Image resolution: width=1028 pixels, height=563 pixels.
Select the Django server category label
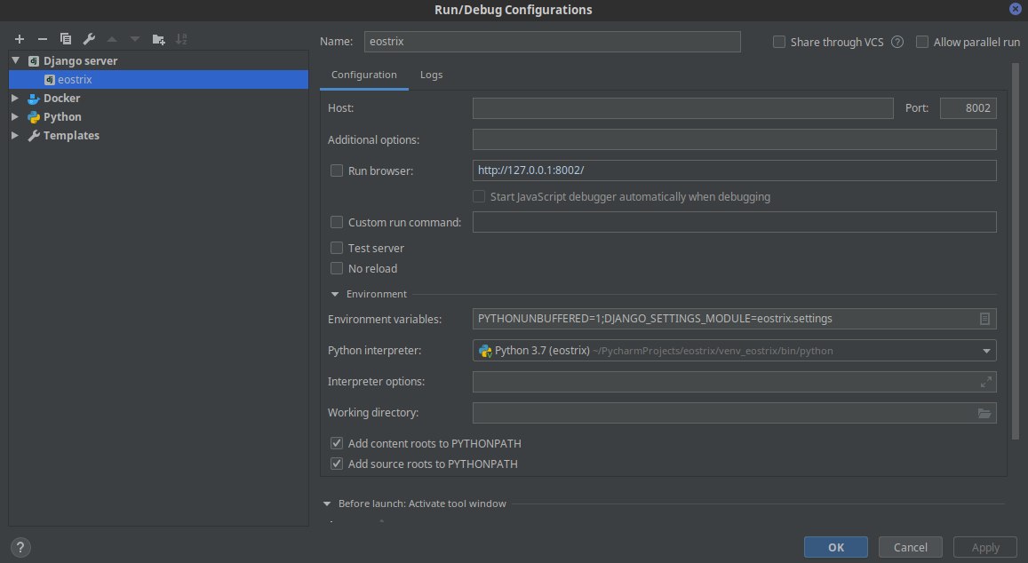pos(81,60)
